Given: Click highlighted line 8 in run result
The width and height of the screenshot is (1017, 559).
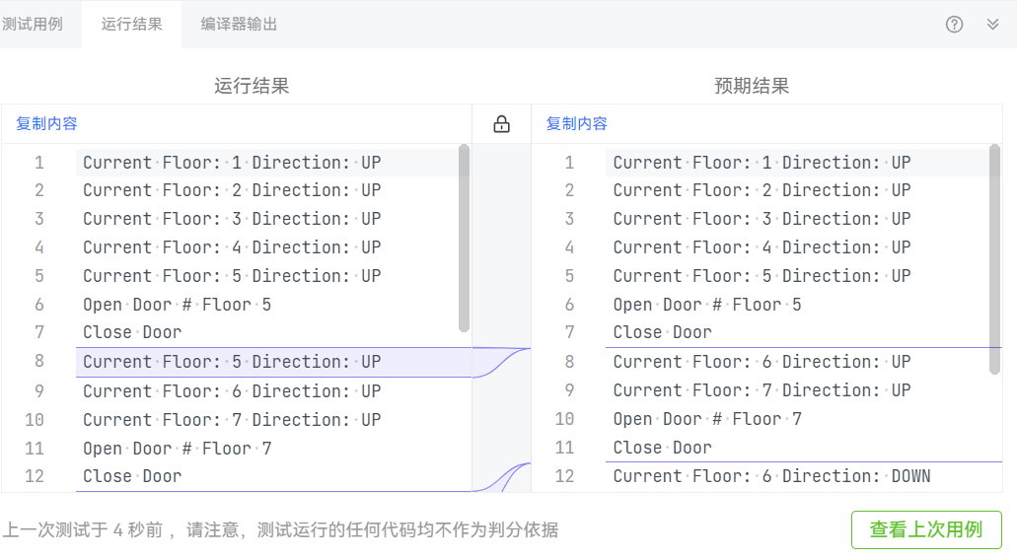Looking at the screenshot, I should tap(232, 362).
